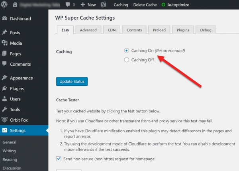Click the Orbit Fox fox icon
This screenshot has width=239, height=171.
(x=4, y=120)
